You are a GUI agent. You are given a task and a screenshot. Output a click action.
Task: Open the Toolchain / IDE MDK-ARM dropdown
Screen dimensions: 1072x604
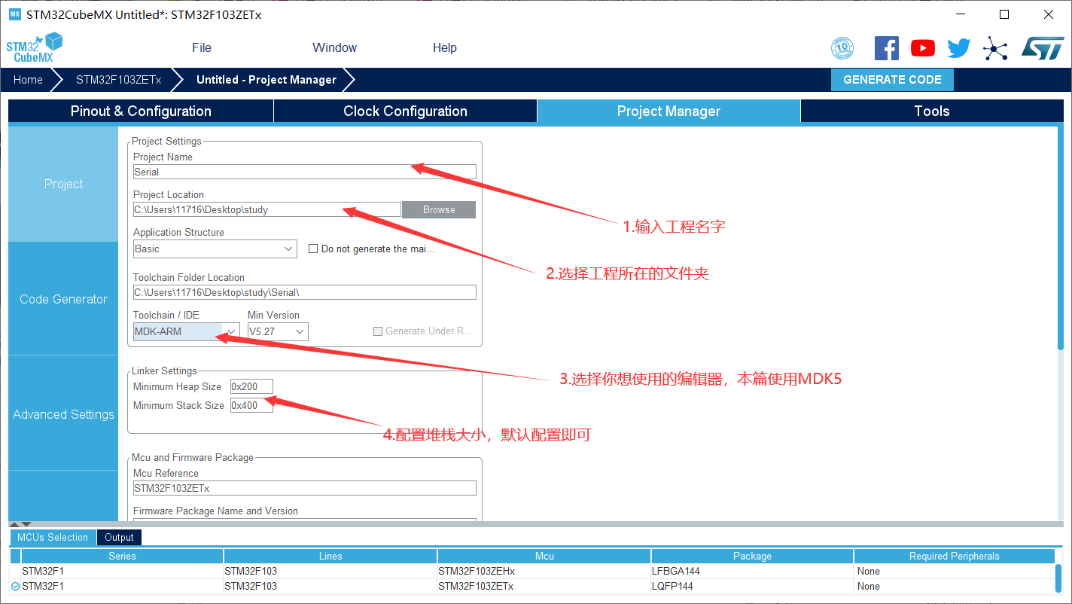pos(187,331)
